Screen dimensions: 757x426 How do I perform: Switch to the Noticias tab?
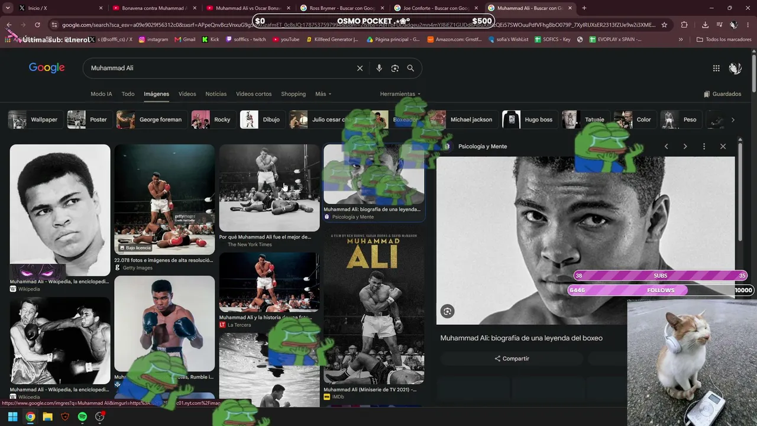(216, 94)
